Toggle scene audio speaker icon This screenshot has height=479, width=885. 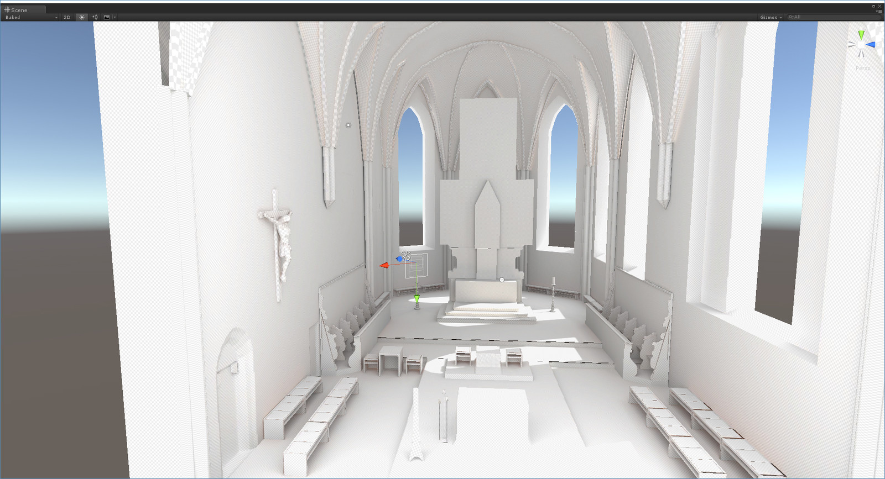[x=94, y=17]
